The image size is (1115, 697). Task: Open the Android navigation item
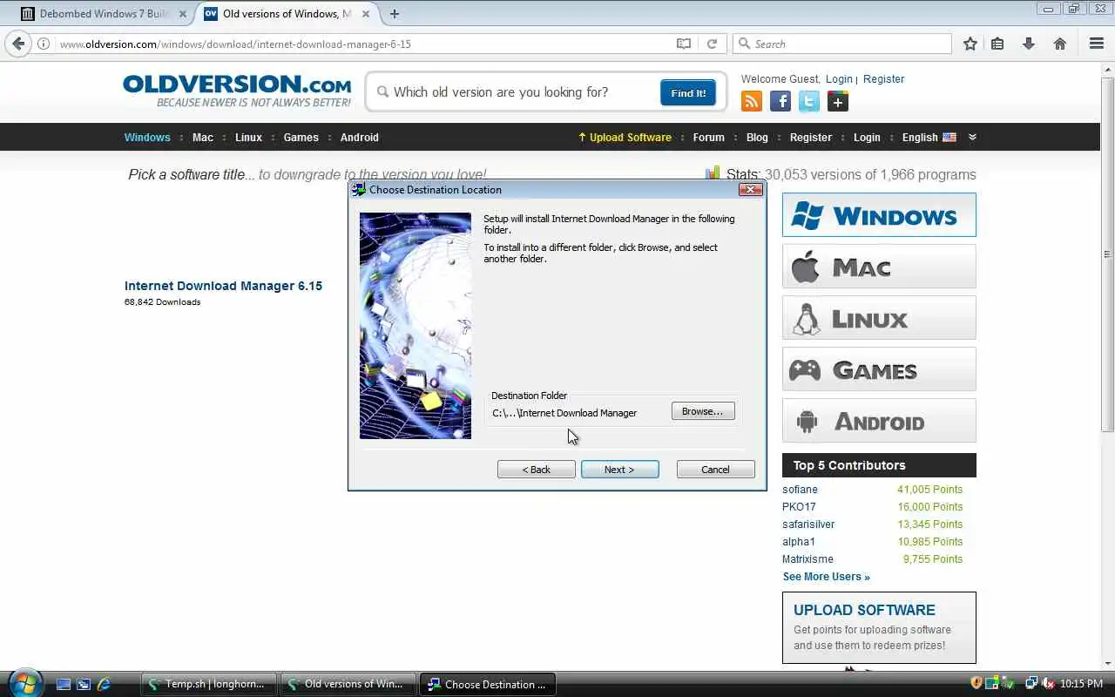click(360, 138)
